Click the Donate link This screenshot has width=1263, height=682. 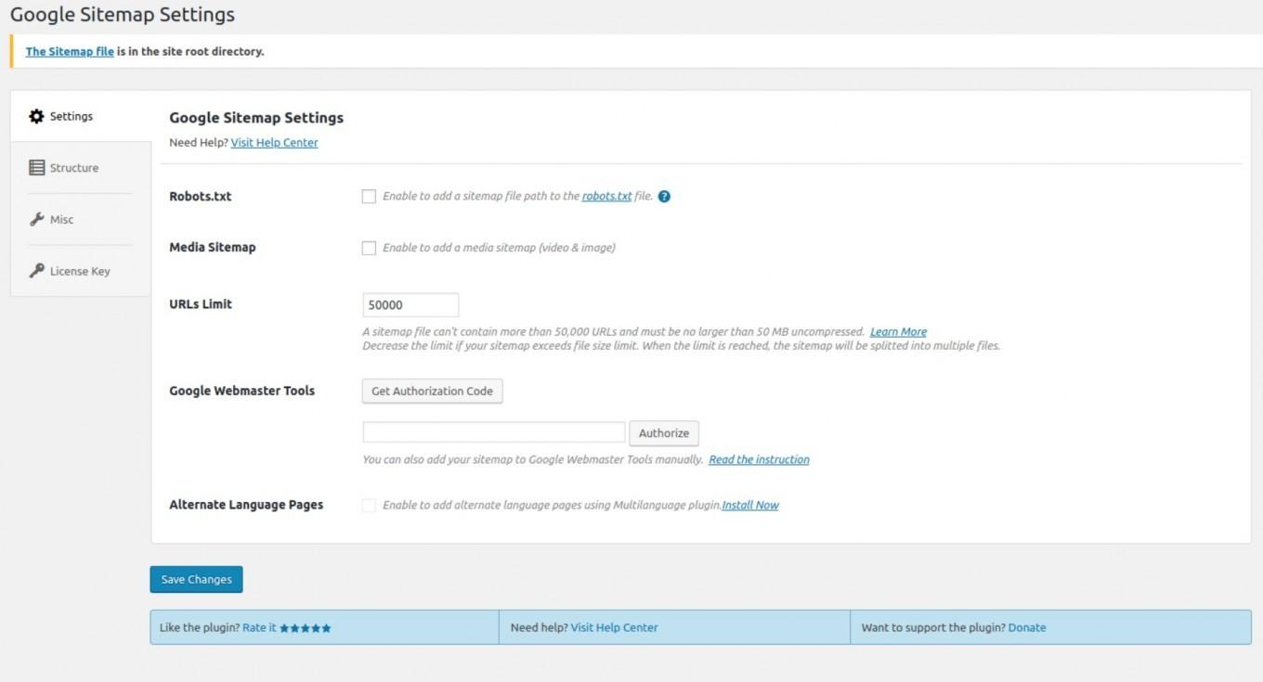[x=1026, y=628]
